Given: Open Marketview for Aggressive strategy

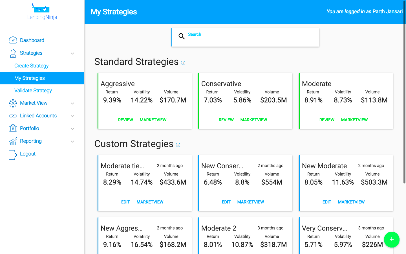Looking at the screenshot, I should (x=153, y=120).
